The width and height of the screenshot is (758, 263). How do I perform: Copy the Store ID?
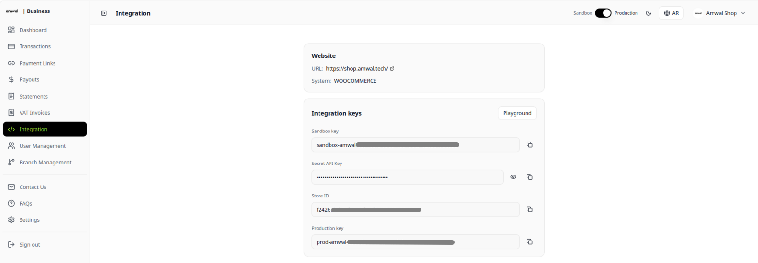529,209
